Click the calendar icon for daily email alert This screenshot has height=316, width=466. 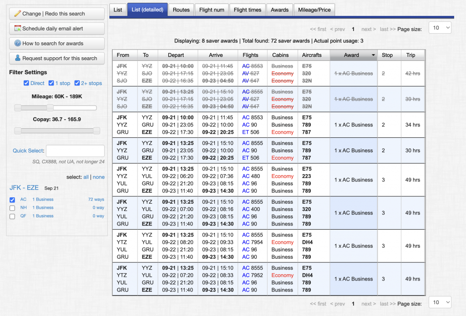tap(18, 28)
